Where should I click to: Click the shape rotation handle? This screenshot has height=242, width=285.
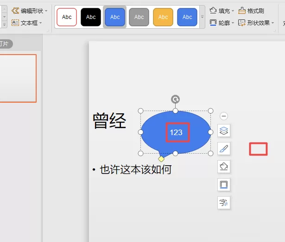[175, 99]
